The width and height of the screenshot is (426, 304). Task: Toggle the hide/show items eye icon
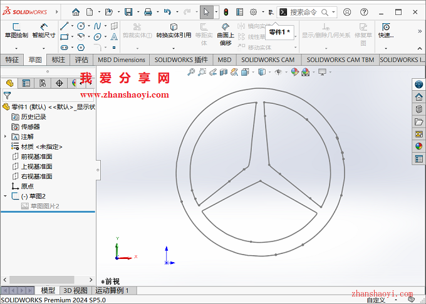click(x=278, y=73)
